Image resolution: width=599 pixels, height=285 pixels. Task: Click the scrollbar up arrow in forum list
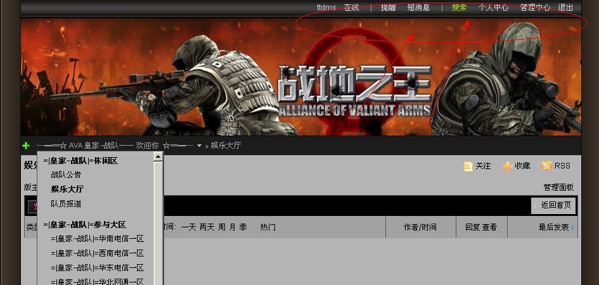(x=158, y=156)
